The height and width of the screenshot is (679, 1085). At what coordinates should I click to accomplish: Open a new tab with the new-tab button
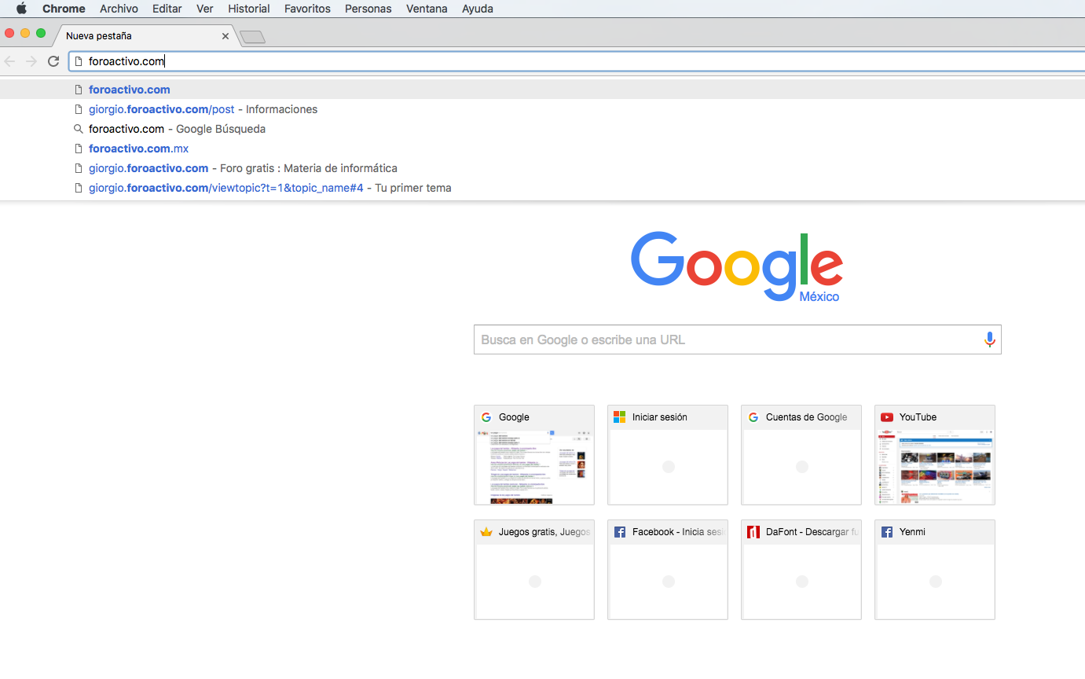click(x=253, y=37)
